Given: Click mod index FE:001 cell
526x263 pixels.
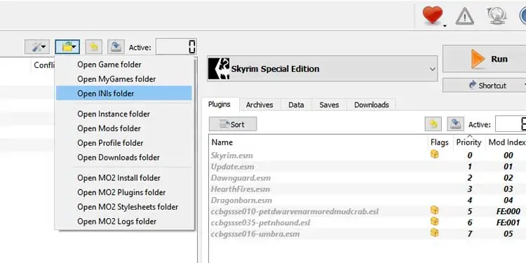Looking at the screenshot, I should coord(508,222).
